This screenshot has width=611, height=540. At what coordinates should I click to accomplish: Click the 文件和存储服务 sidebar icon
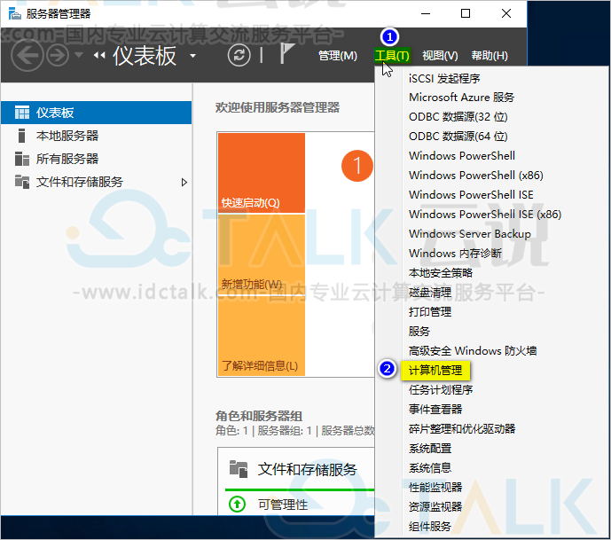coord(22,182)
